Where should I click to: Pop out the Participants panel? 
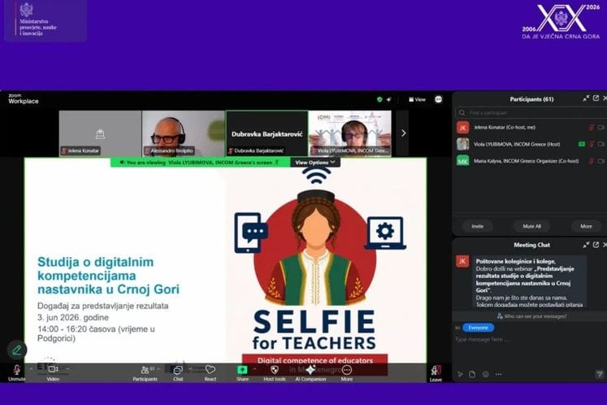point(596,98)
